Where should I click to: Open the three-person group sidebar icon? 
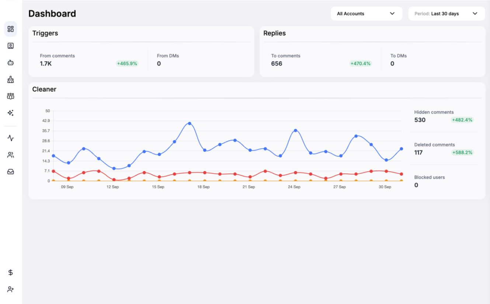tap(11, 96)
